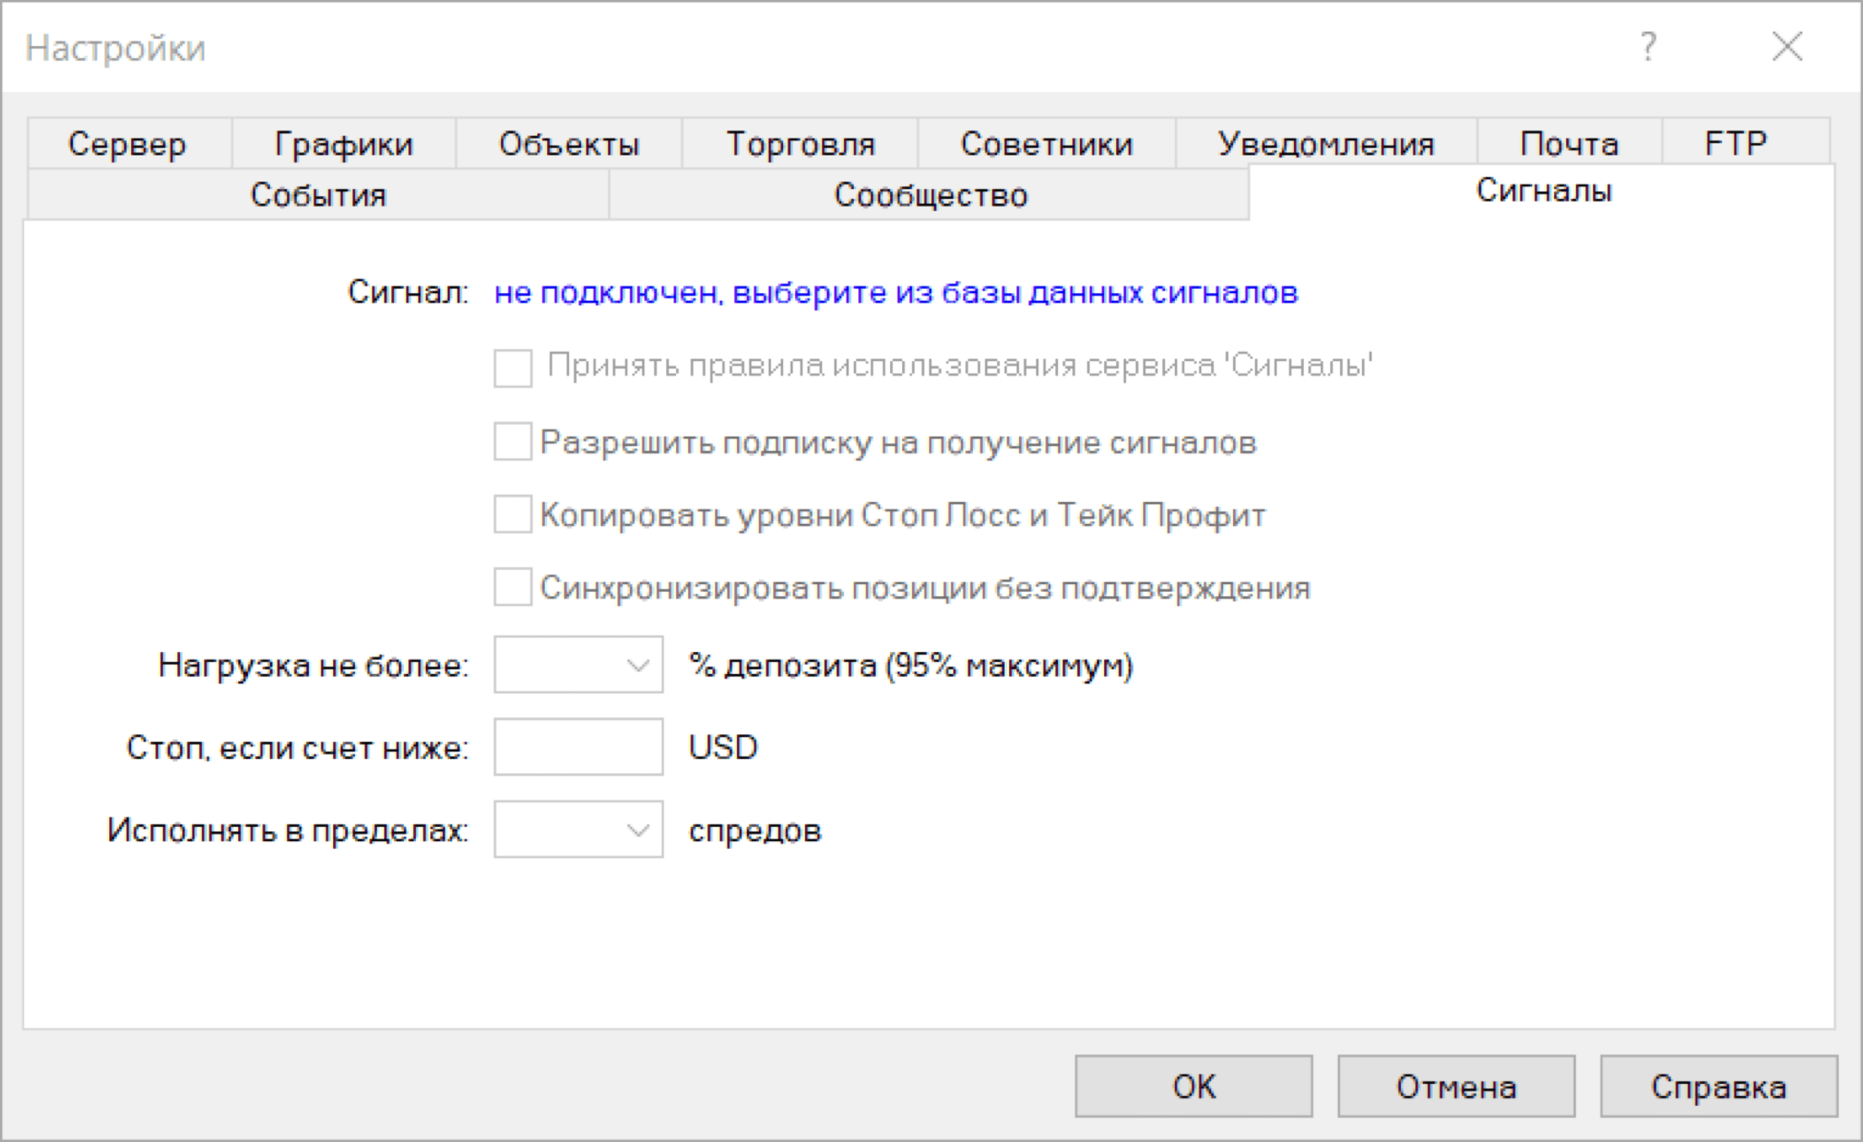This screenshot has height=1142, width=1863.
Task: Click the signals database link
Action: tap(895, 292)
